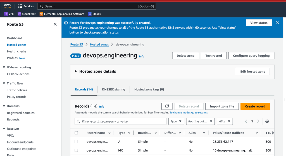Open VPCs under Resolver

click(10, 136)
